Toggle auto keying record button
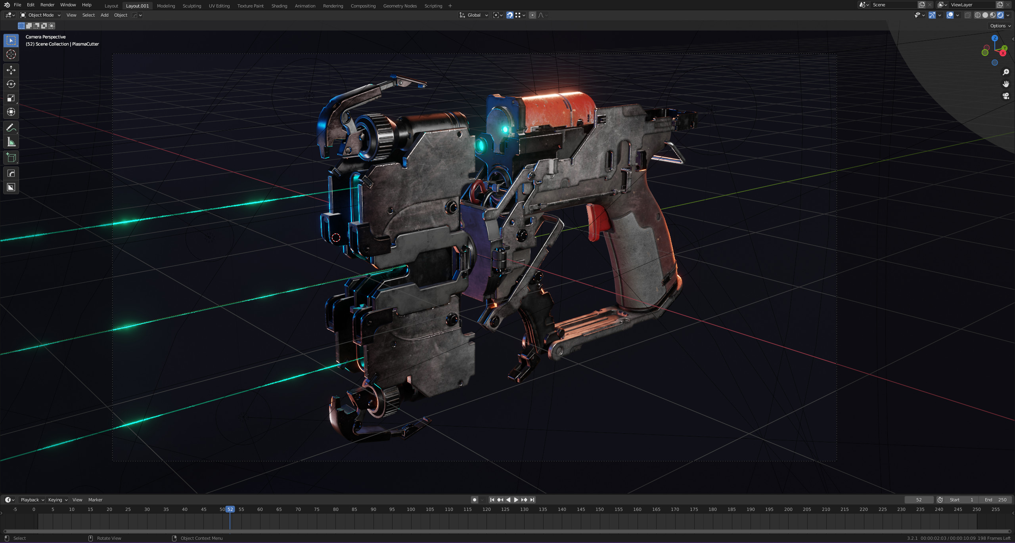This screenshot has width=1015, height=543. pyautogui.click(x=475, y=500)
